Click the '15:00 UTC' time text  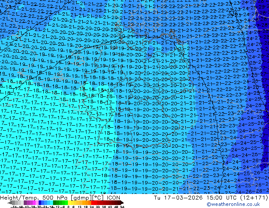click(x=222, y=198)
